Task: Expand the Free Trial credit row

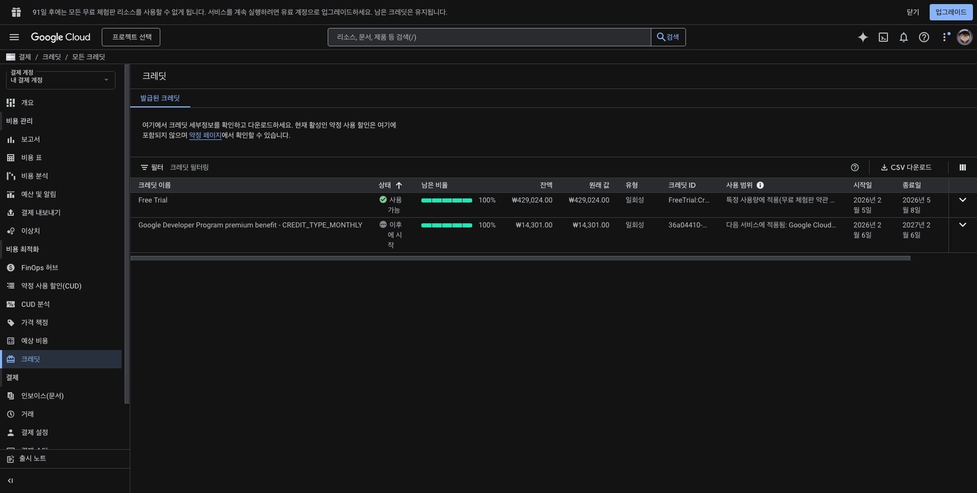Action: [962, 200]
